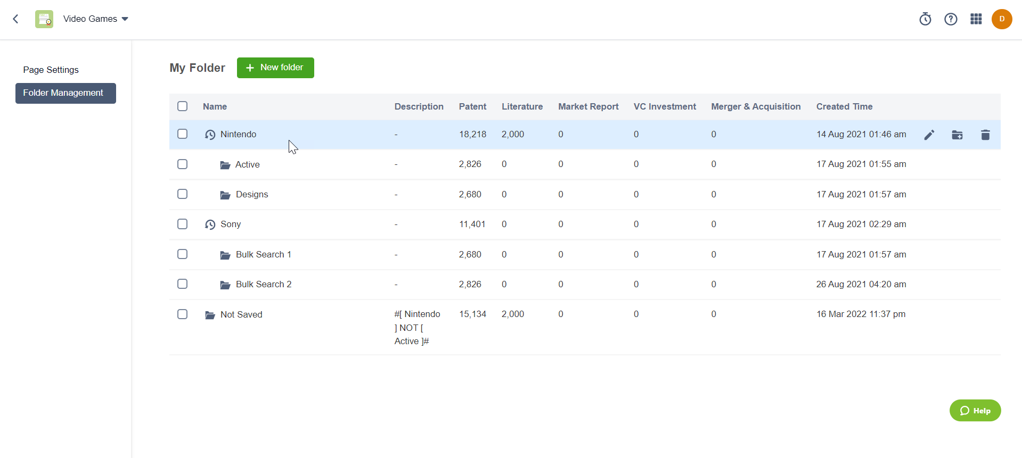Tick the select-all checkbox in header

coord(183,106)
